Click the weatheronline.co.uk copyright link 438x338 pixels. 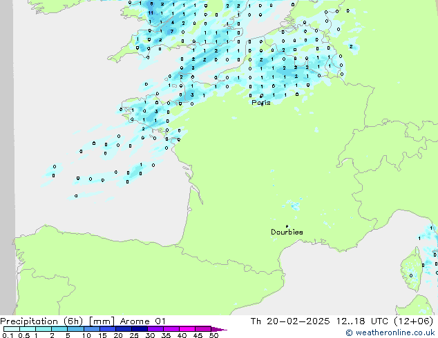tap(390, 332)
